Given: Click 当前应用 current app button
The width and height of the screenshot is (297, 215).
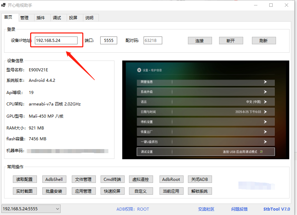Looking at the screenshot, I should pyautogui.click(x=171, y=191).
